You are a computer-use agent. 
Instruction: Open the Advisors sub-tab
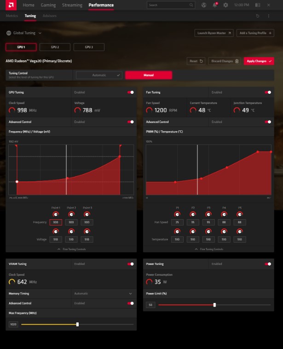pyautogui.click(x=49, y=16)
